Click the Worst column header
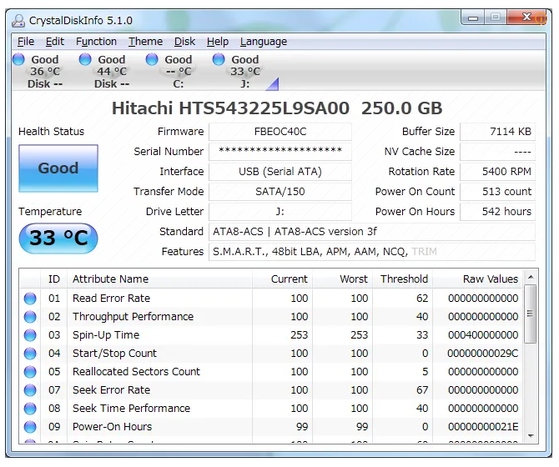 point(343,279)
